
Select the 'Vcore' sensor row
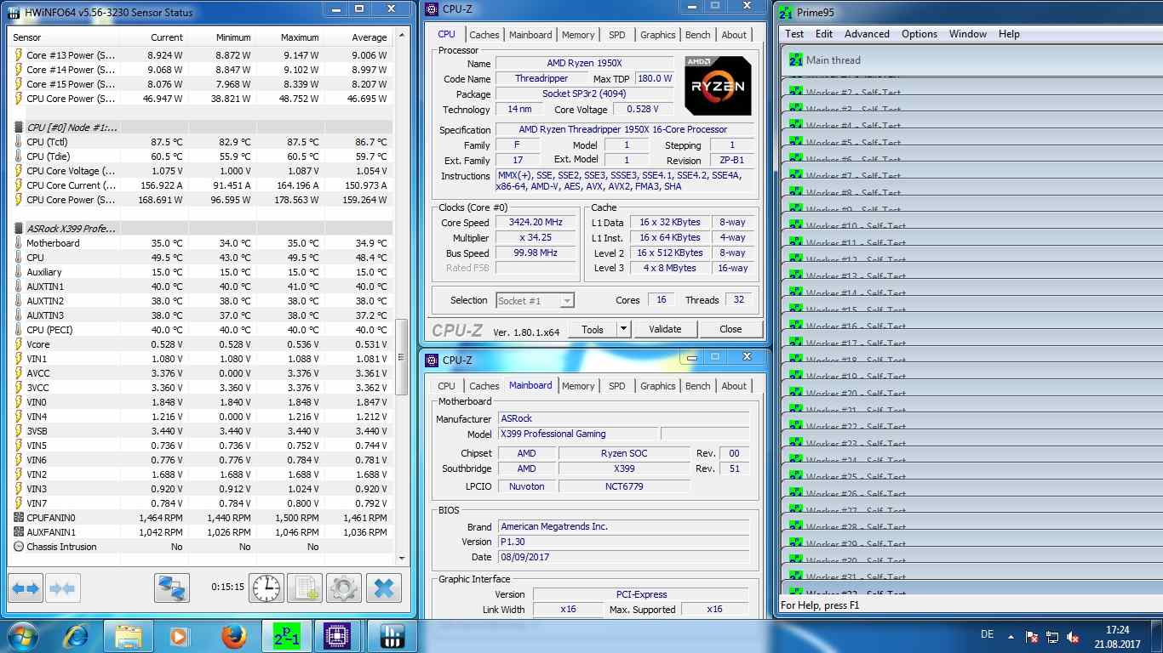[x=201, y=344]
